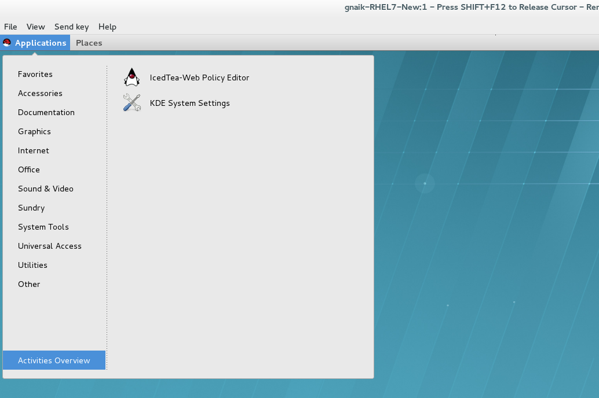Select the Universal Access category
The height and width of the screenshot is (398, 599).
click(x=50, y=246)
